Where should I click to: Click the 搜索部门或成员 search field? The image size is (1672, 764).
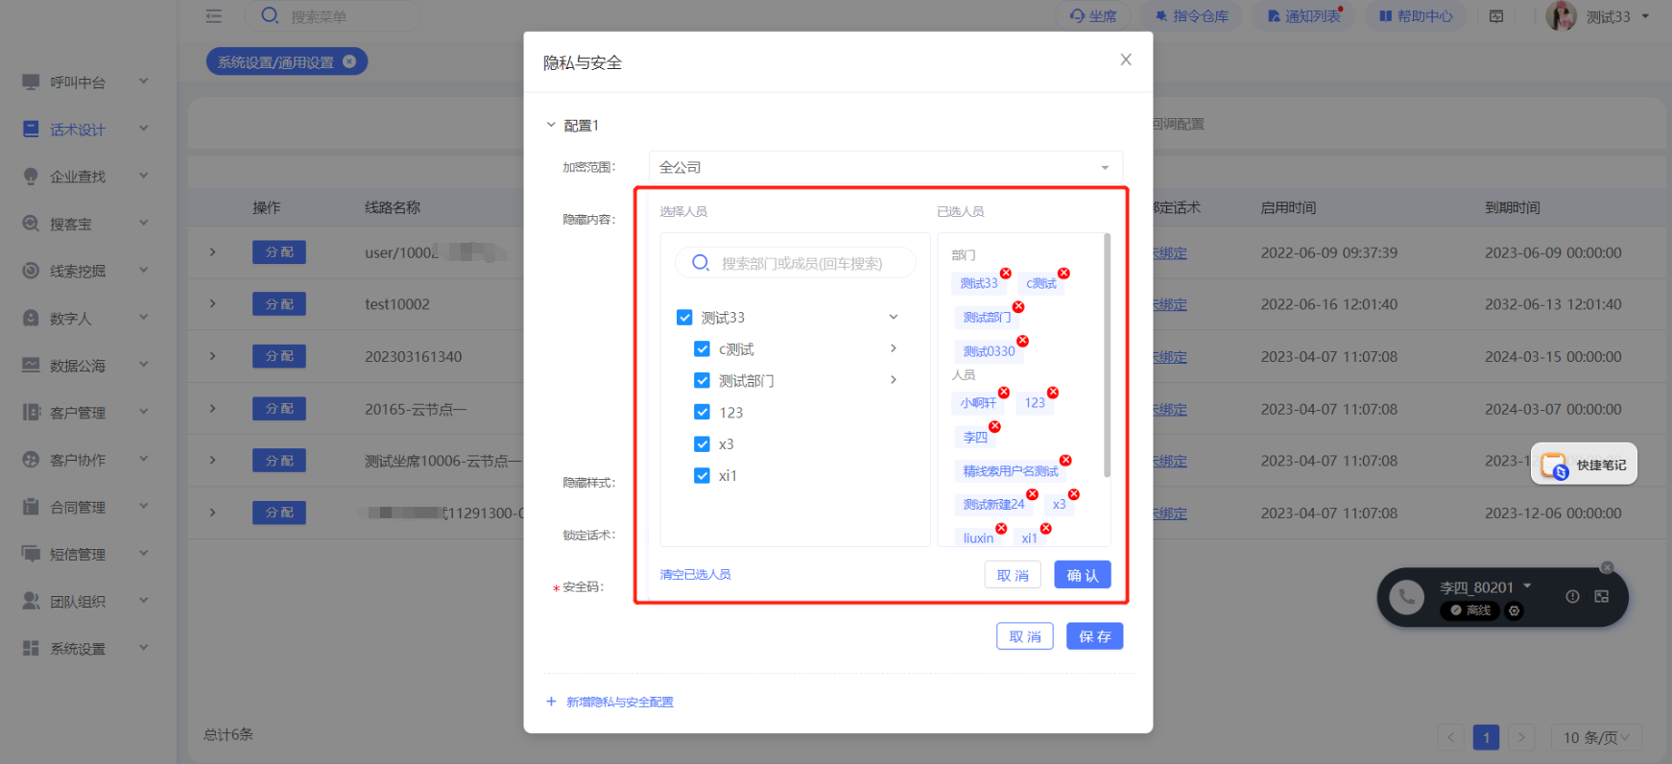coord(801,263)
